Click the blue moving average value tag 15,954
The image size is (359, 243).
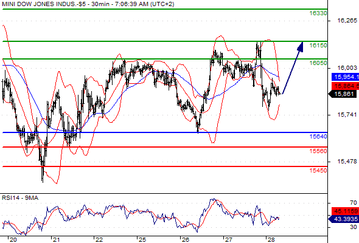[x=345, y=77]
